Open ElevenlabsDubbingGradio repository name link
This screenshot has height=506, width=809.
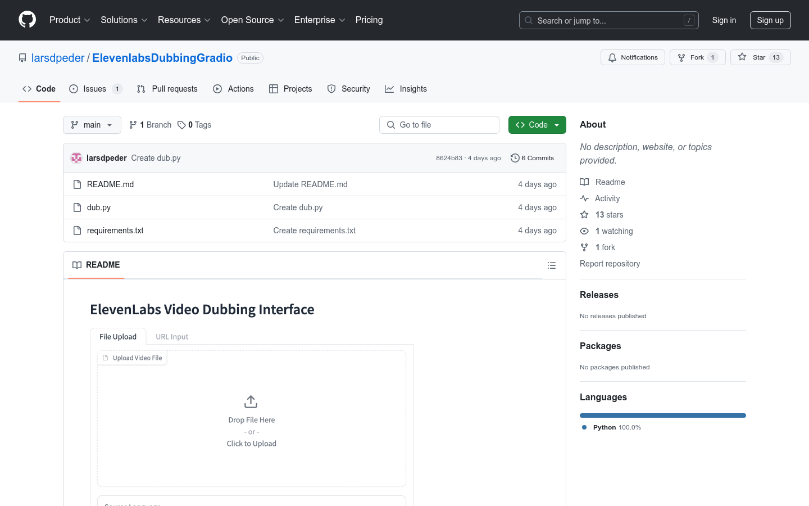click(162, 58)
